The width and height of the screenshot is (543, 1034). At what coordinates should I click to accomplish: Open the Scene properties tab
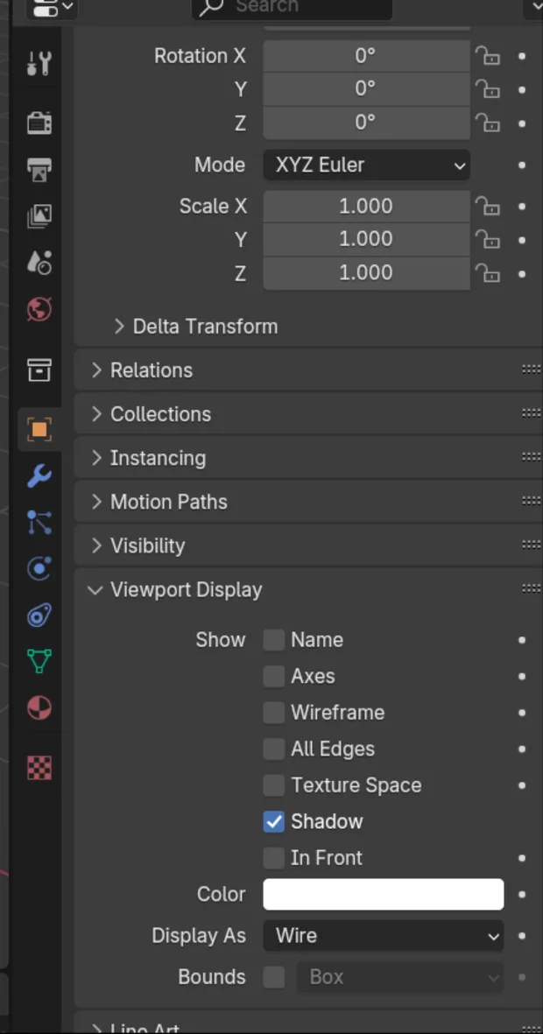[39, 262]
